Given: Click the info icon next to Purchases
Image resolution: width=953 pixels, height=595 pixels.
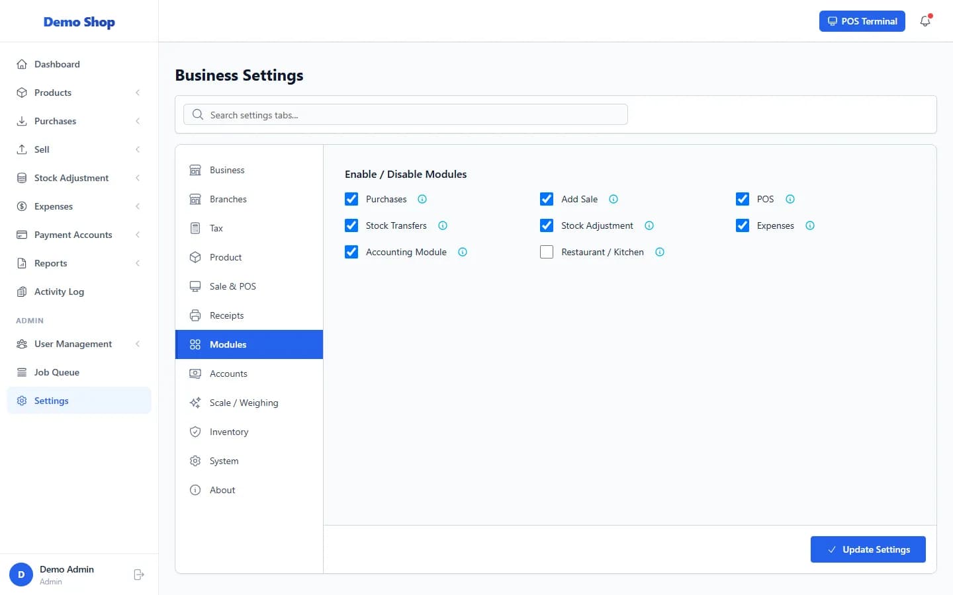Looking at the screenshot, I should tap(422, 199).
